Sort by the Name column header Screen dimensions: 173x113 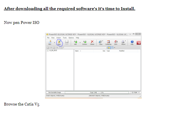pyautogui.click(x=84, y=51)
